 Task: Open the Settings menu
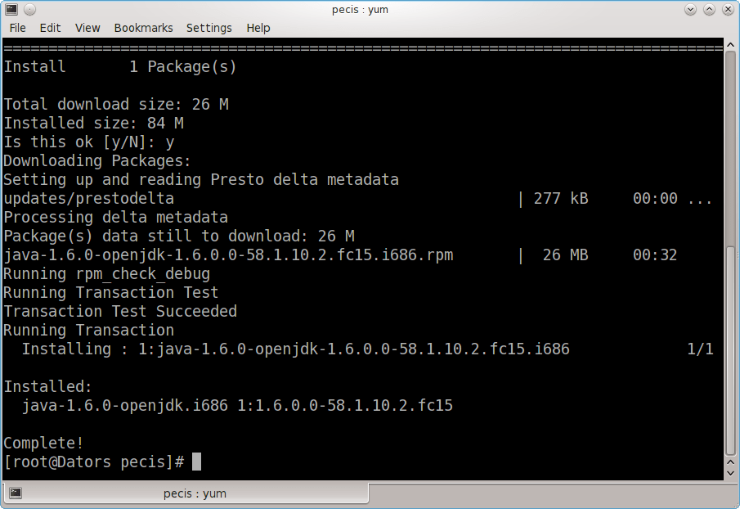tap(209, 28)
